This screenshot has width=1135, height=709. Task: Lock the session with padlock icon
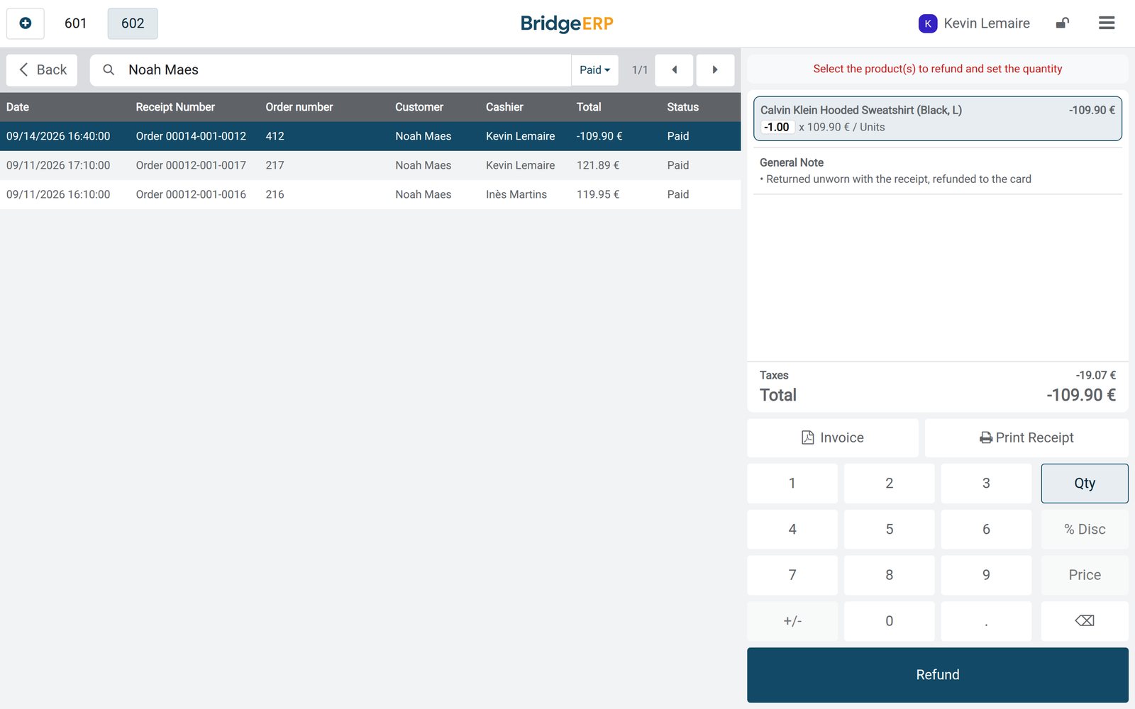click(x=1062, y=23)
